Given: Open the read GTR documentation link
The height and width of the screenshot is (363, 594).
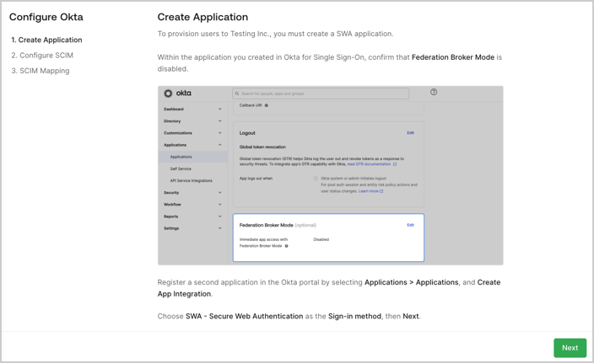Looking at the screenshot, I should [369, 164].
